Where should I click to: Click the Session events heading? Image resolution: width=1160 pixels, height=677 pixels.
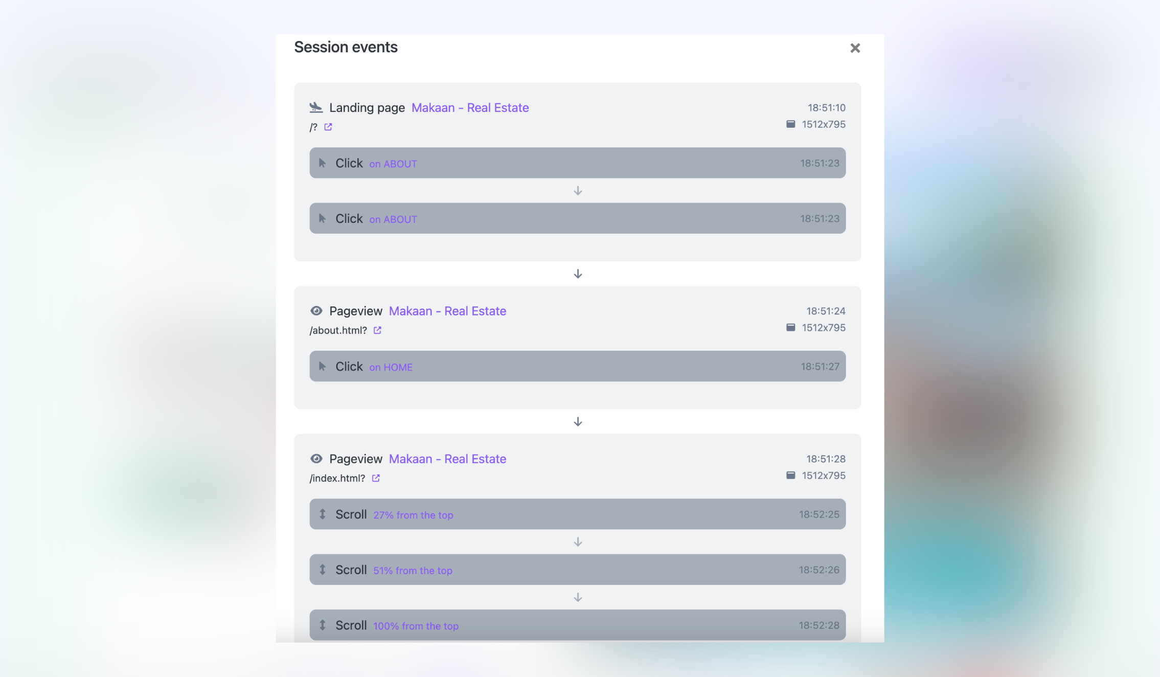(x=346, y=47)
